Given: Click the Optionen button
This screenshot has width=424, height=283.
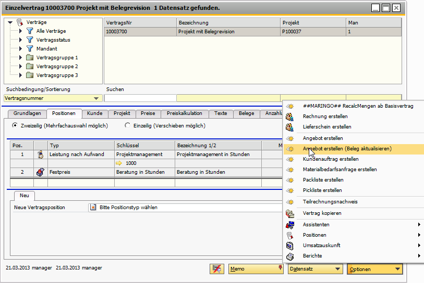Looking at the screenshot, I should pyautogui.click(x=375, y=269).
